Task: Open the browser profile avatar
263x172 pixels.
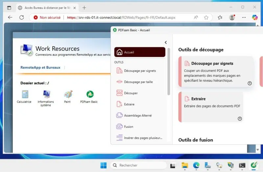Action: click(x=232, y=17)
